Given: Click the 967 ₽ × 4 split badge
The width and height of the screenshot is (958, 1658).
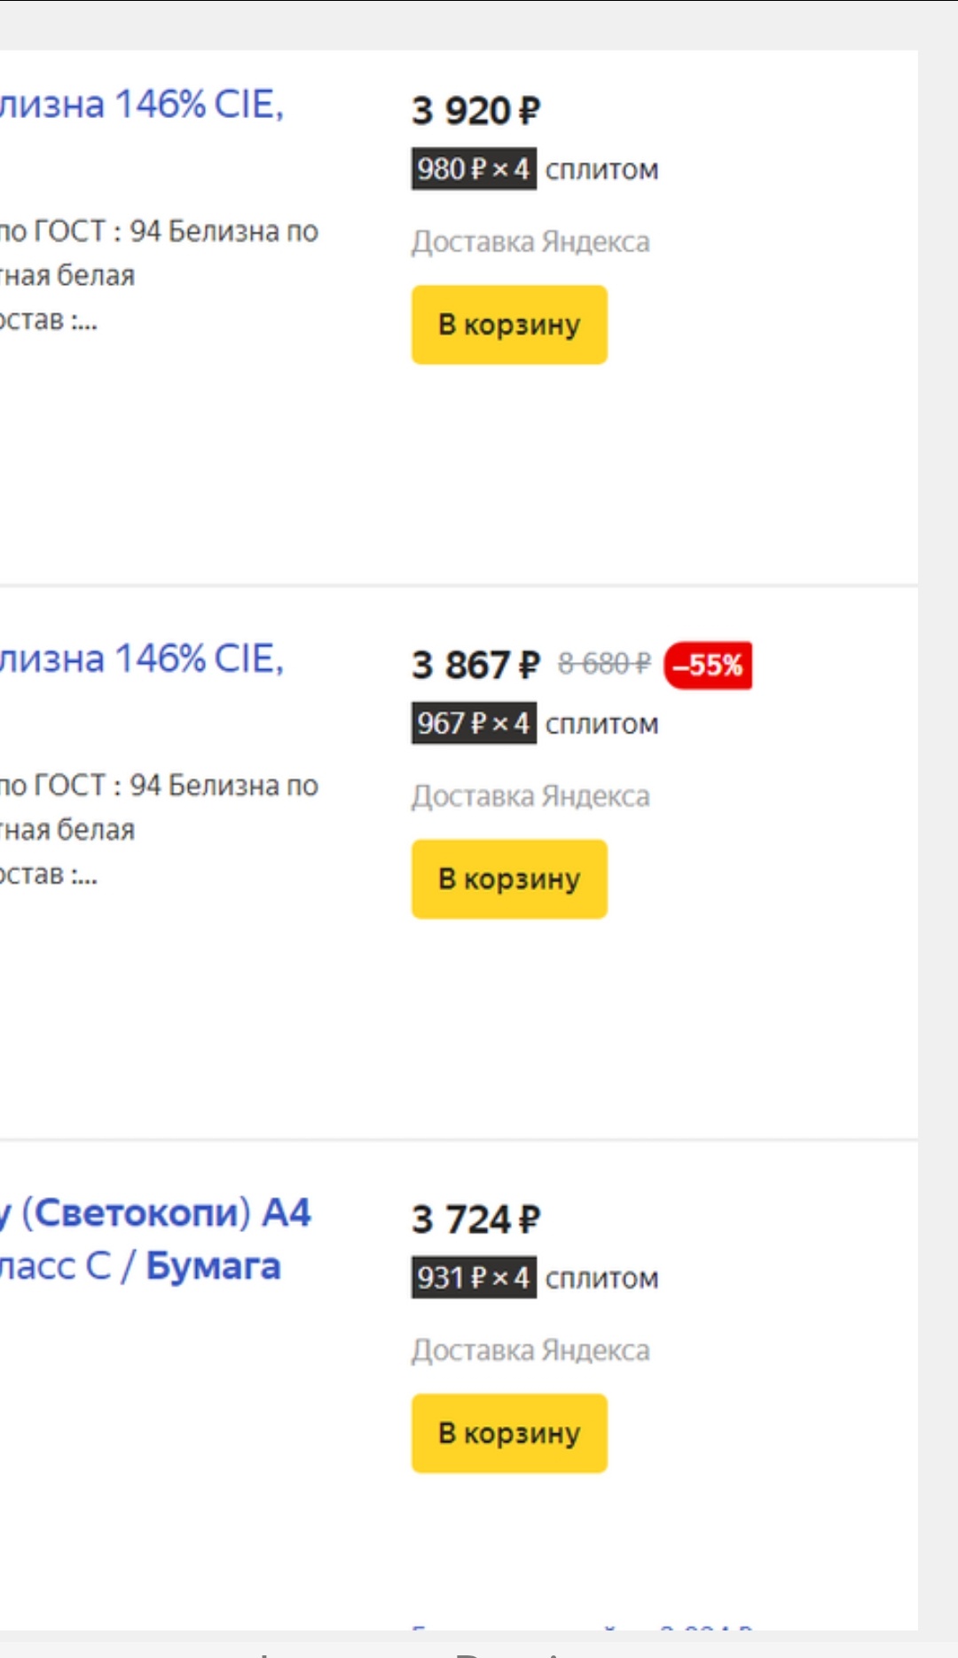Looking at the screenshot, I should coord(474,723).
